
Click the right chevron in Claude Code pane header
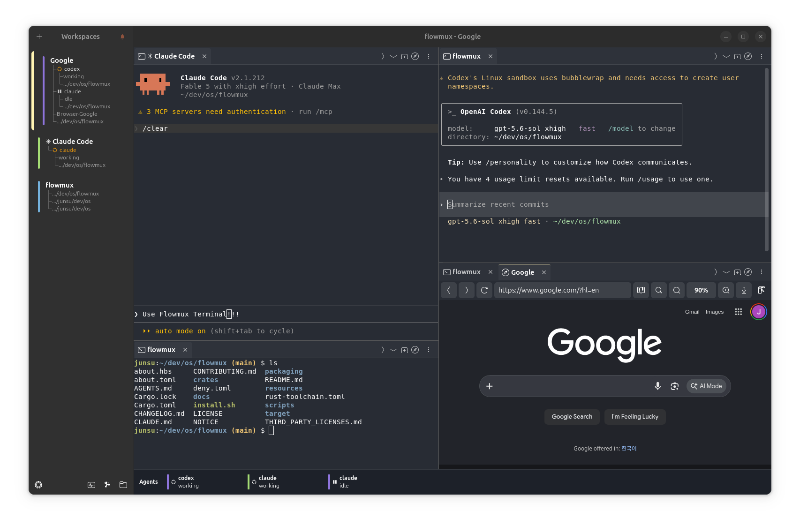pos(383,56)
